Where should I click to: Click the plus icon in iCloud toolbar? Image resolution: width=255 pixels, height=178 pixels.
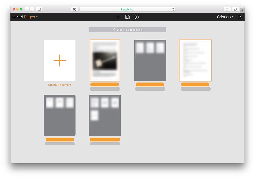(x=118, y=17)
